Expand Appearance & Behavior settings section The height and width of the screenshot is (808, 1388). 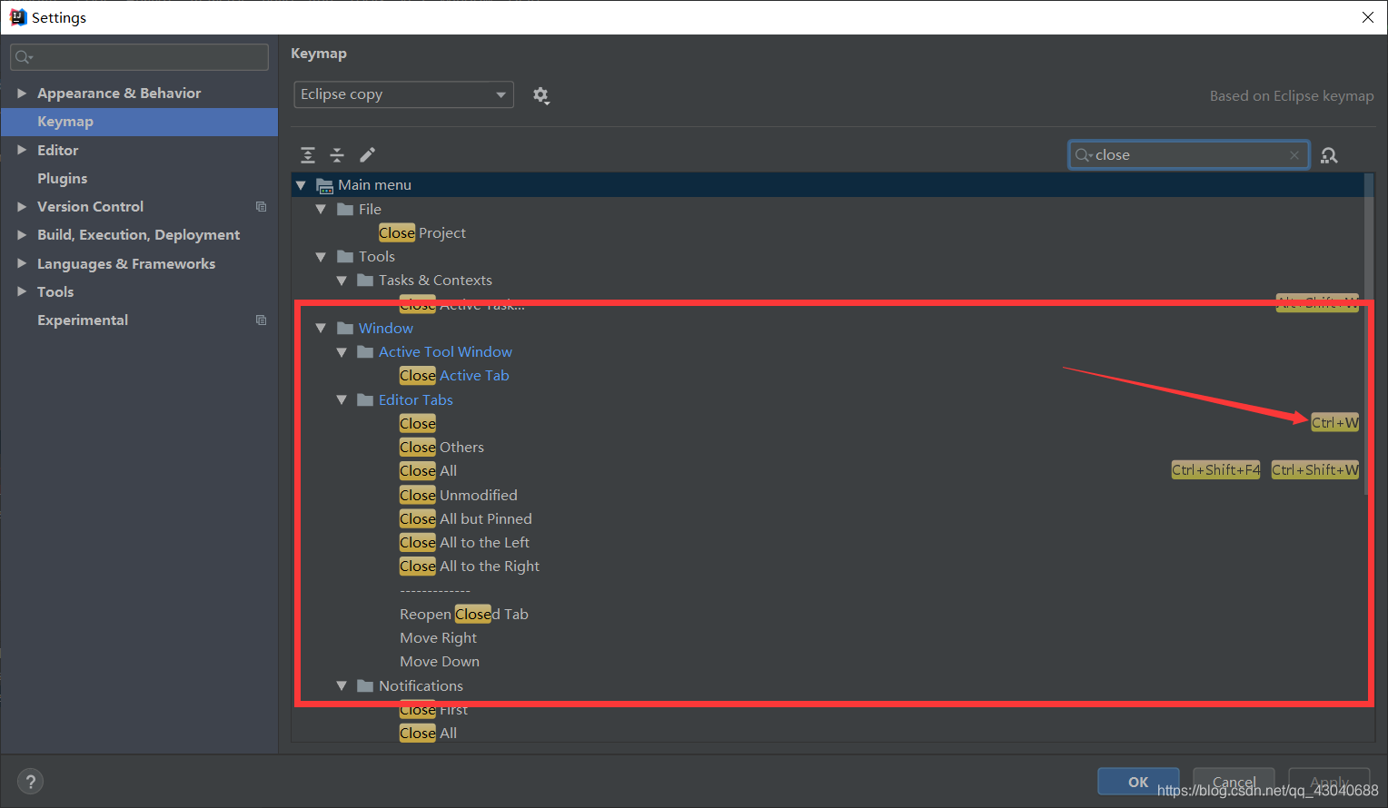click(22, 94)
